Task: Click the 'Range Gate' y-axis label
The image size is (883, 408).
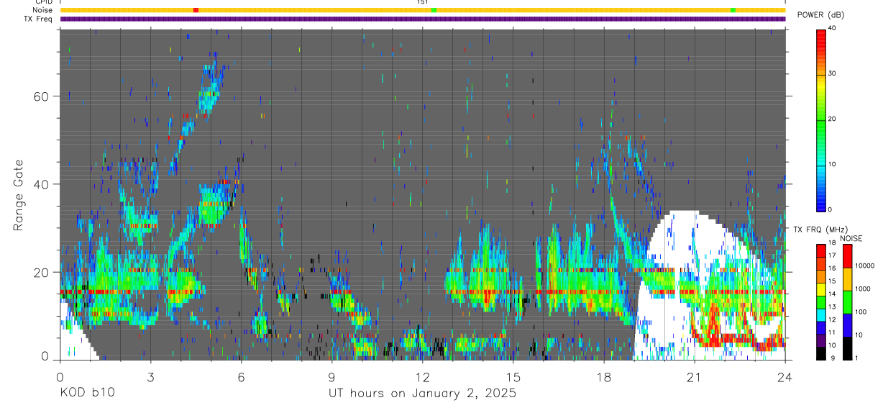Action: (17, 195)
